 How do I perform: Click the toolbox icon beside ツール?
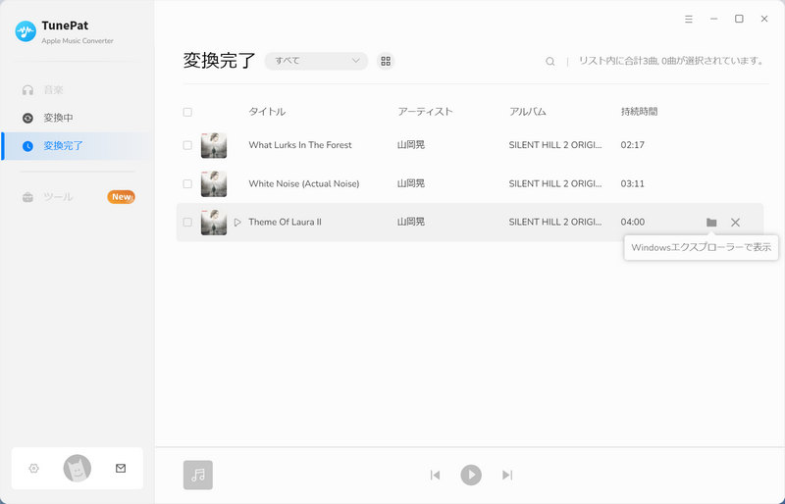click(28, 197)
